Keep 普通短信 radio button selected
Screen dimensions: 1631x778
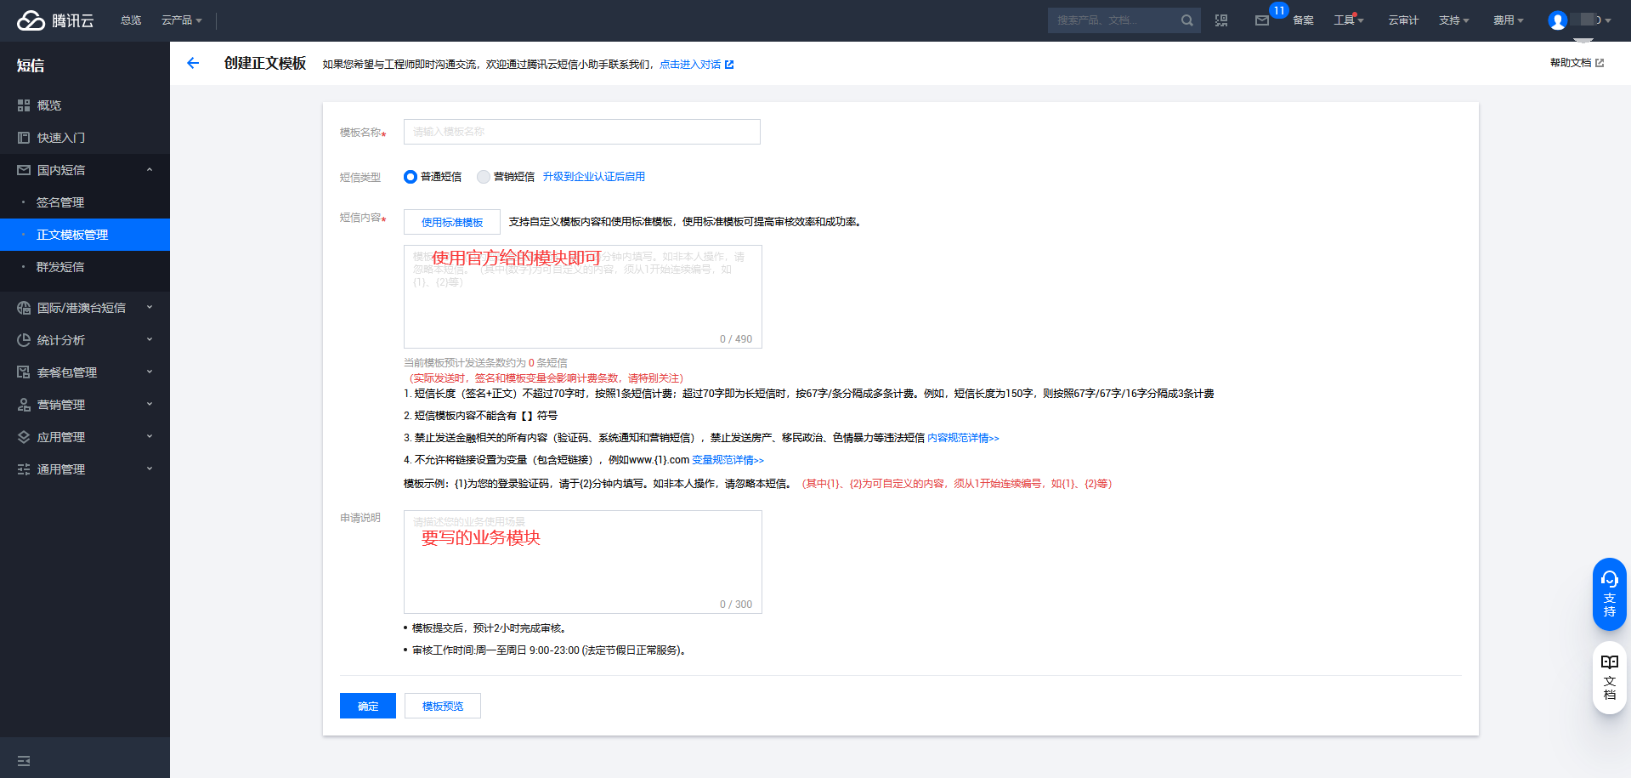point(410,177)
